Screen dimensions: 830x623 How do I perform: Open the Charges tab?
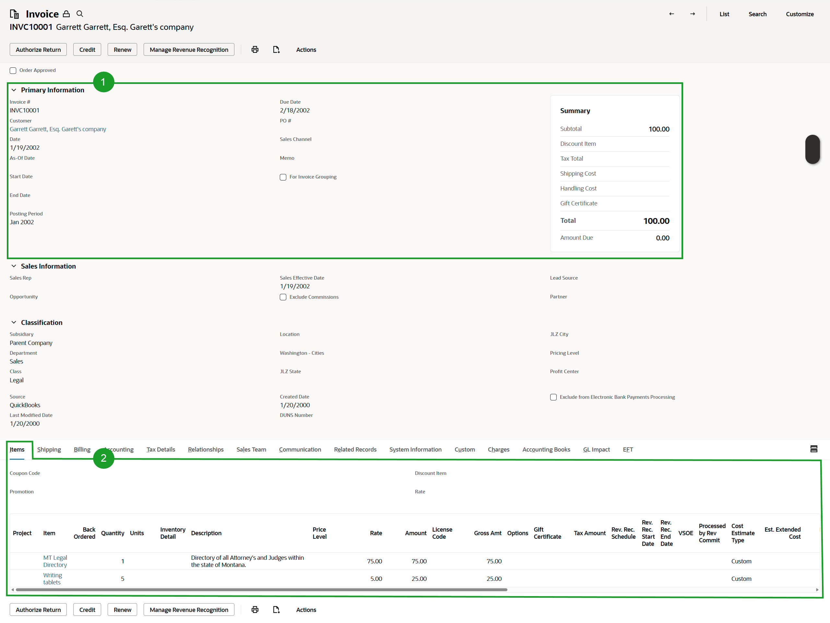(x=498, y=449)
